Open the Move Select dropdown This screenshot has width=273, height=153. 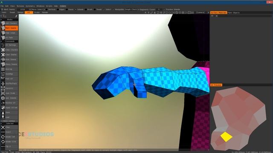click(x=38, y=9)
